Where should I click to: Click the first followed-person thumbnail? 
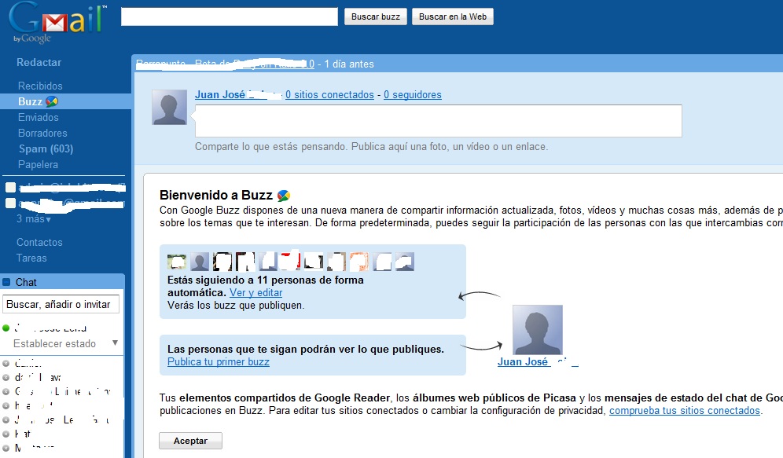[x=176, y=262]
